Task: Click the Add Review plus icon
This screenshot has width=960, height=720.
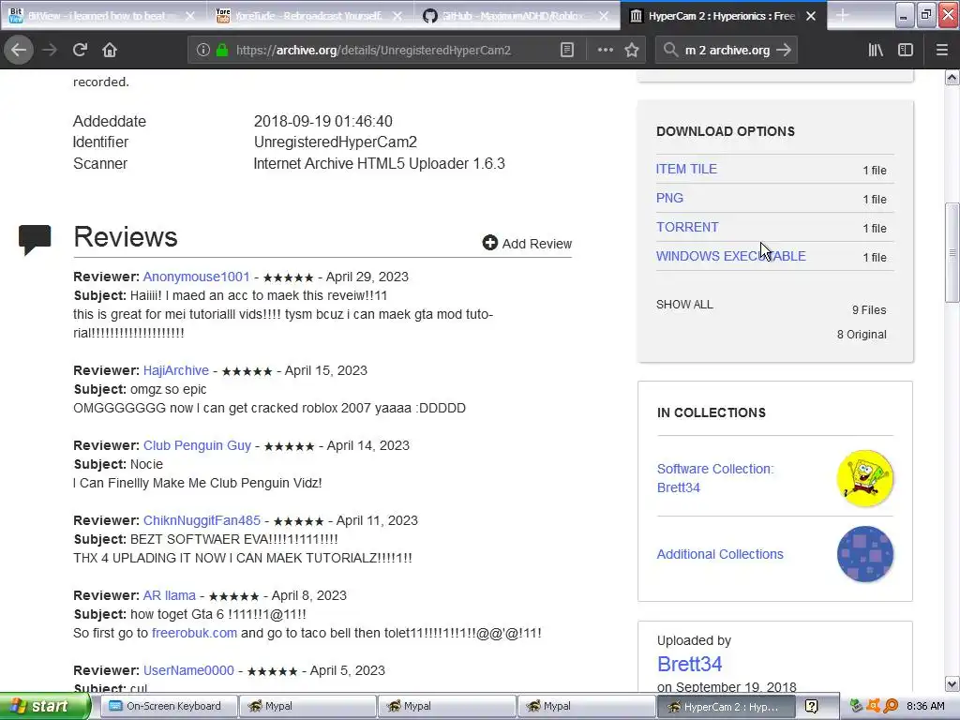Action: [489, 243]
